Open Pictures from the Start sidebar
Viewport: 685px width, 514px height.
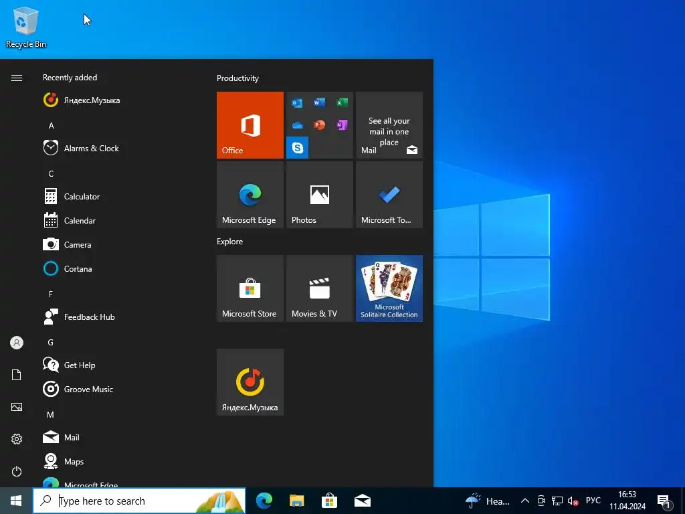click(x=17, y=407)
